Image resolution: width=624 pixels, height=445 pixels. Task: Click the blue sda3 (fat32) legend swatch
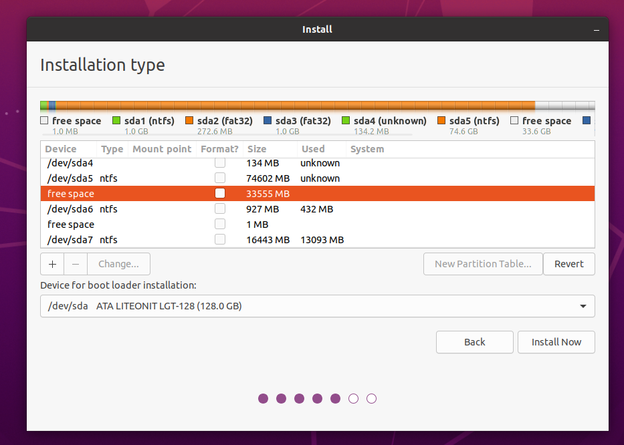[x=268, y=120]
